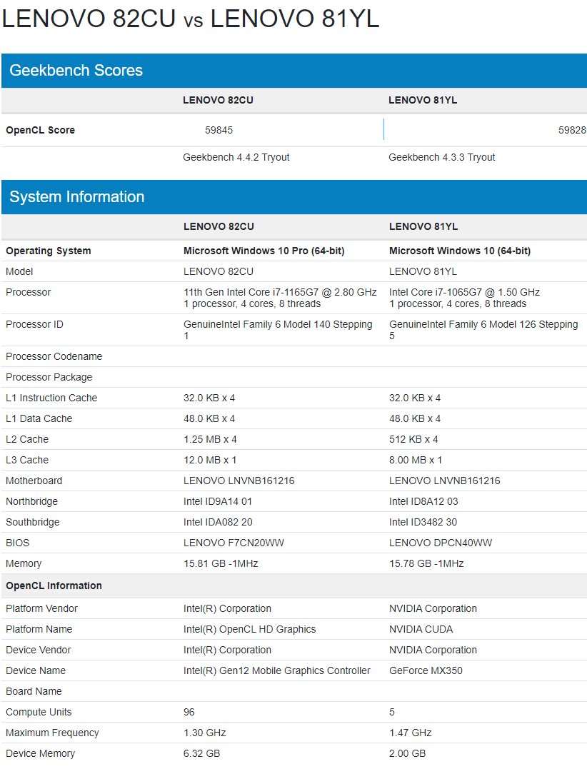Click the L2 Cache value '512 KB x 4'

pos(413,439)
